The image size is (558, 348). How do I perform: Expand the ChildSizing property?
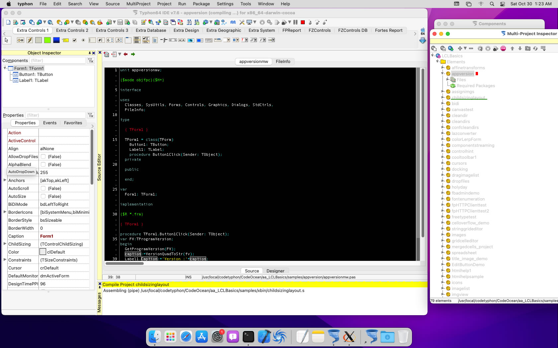tap(5, 244)
